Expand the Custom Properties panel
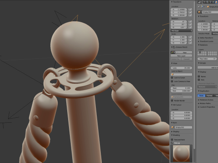 [x=207, y=107]
